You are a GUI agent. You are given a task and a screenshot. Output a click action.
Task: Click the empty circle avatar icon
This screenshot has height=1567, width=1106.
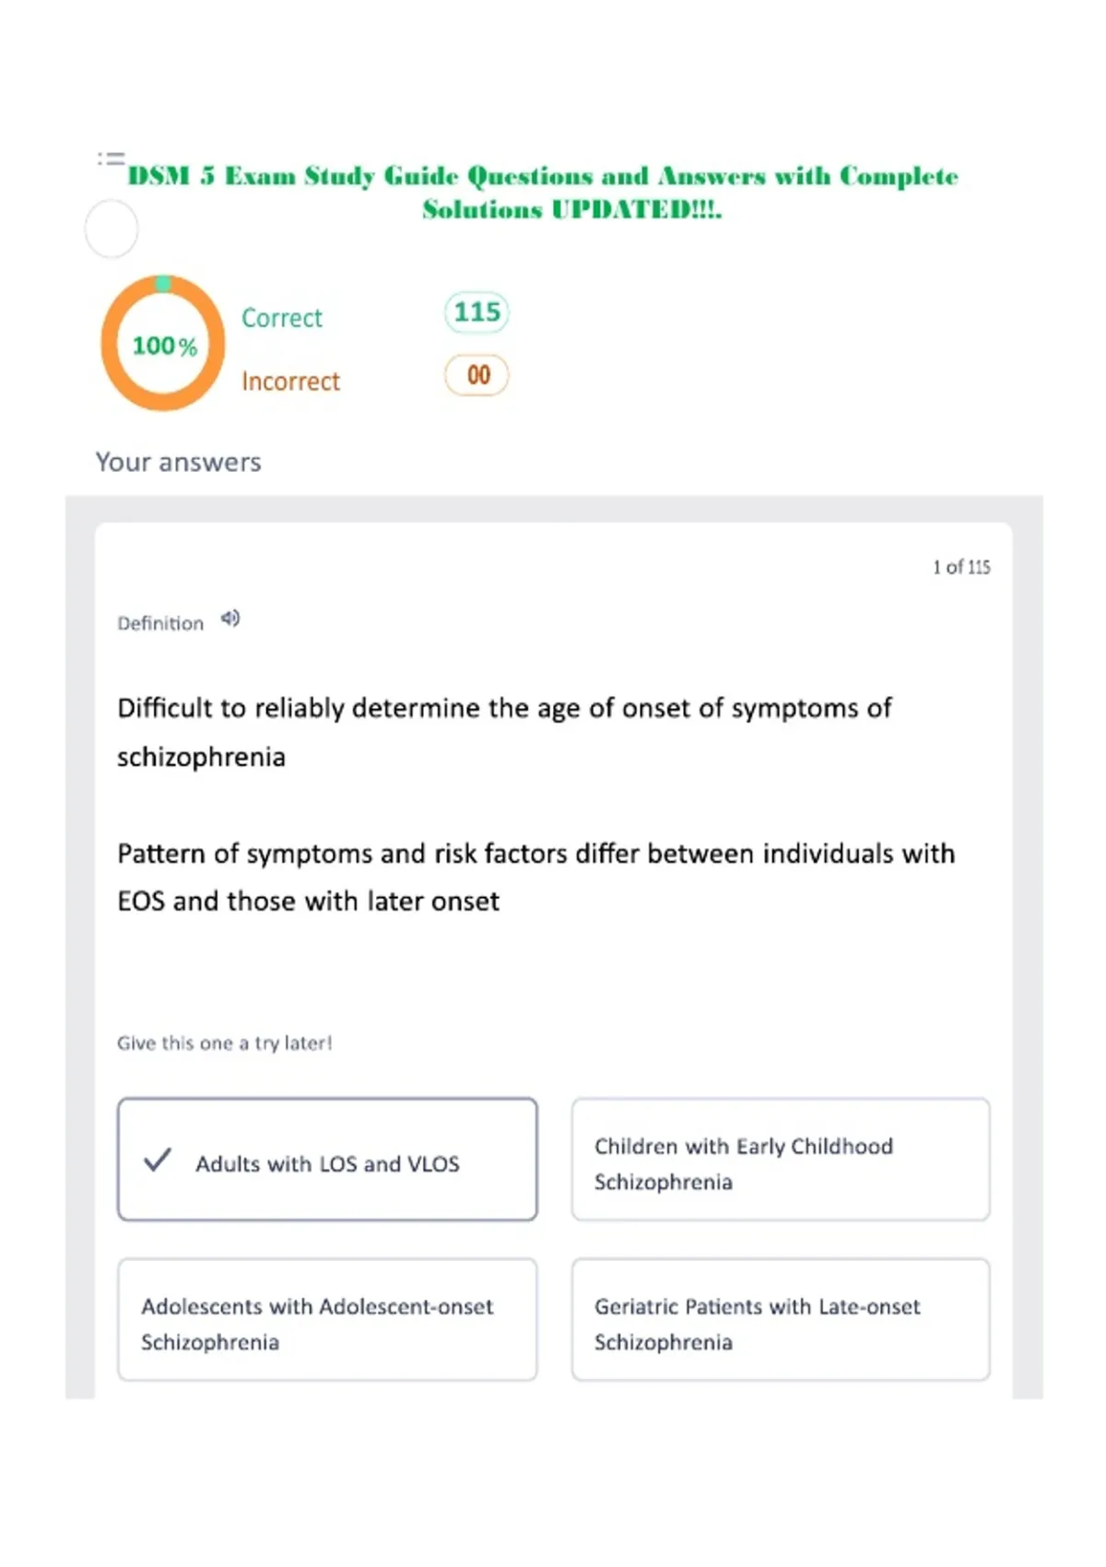(x=112, y=229)
